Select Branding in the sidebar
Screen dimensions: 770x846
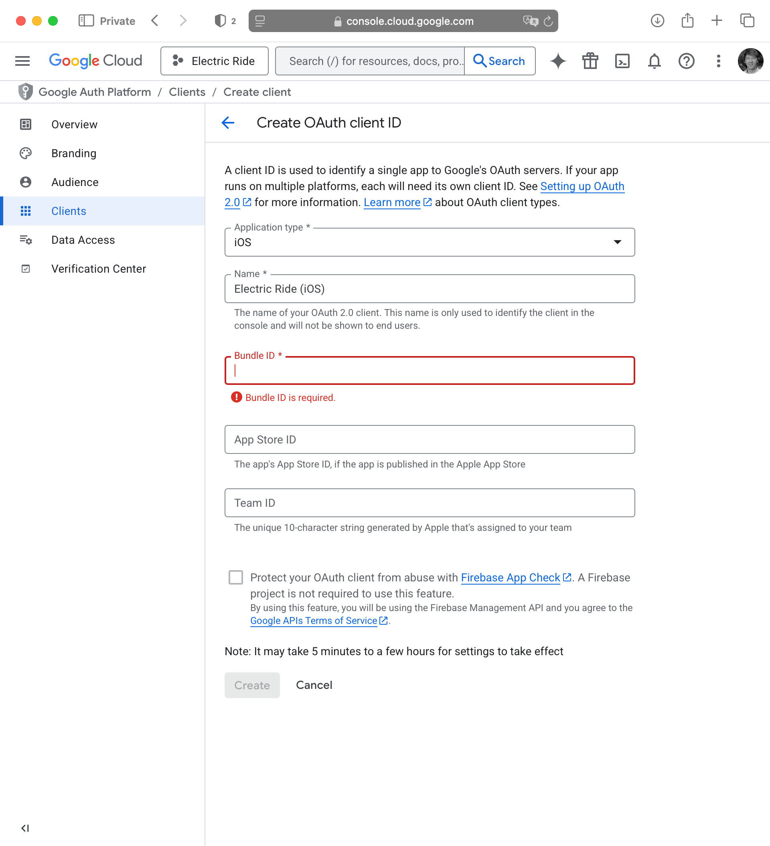point(74,153)
